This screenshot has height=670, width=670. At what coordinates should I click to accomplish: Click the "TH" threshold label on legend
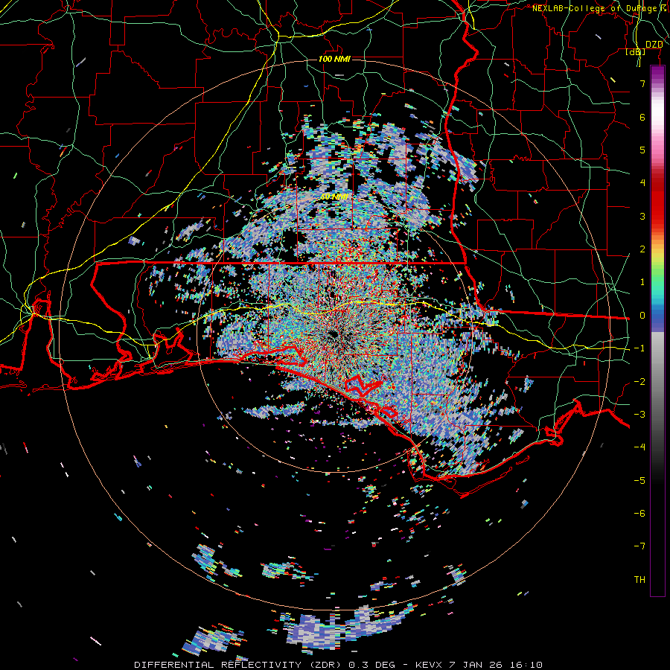point(639,580)
